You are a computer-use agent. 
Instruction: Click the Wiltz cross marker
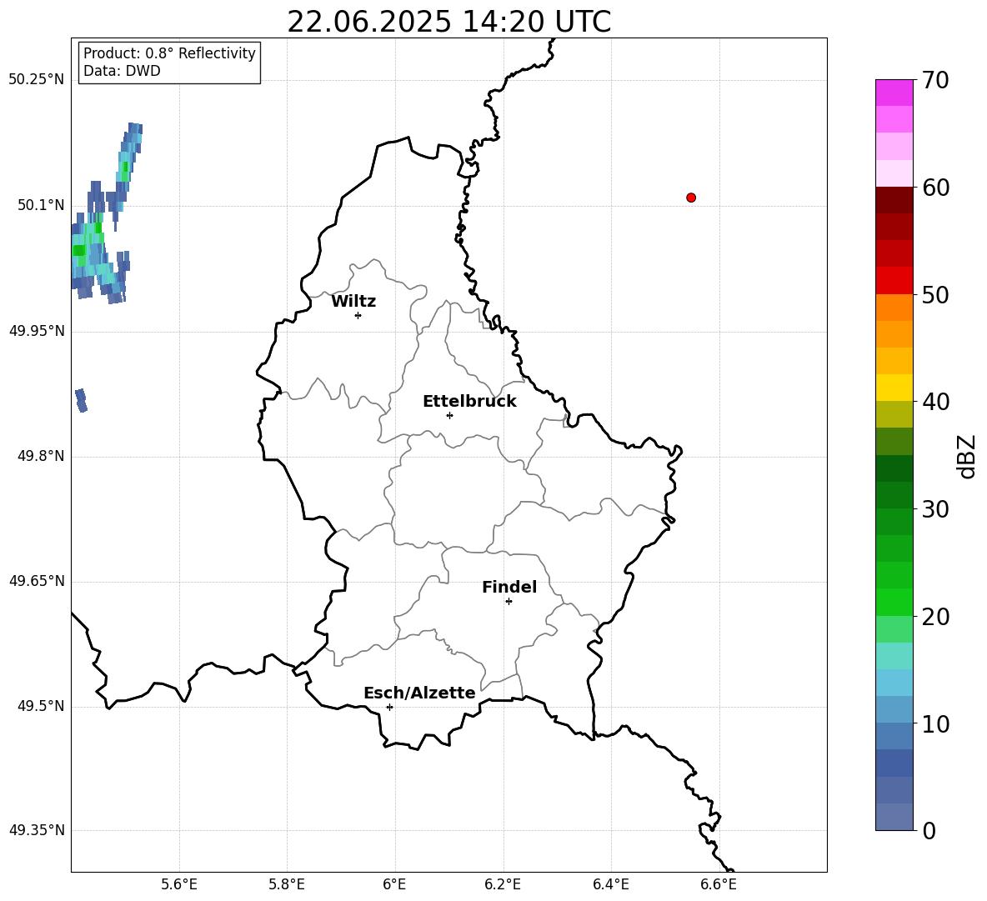(358, 315)
